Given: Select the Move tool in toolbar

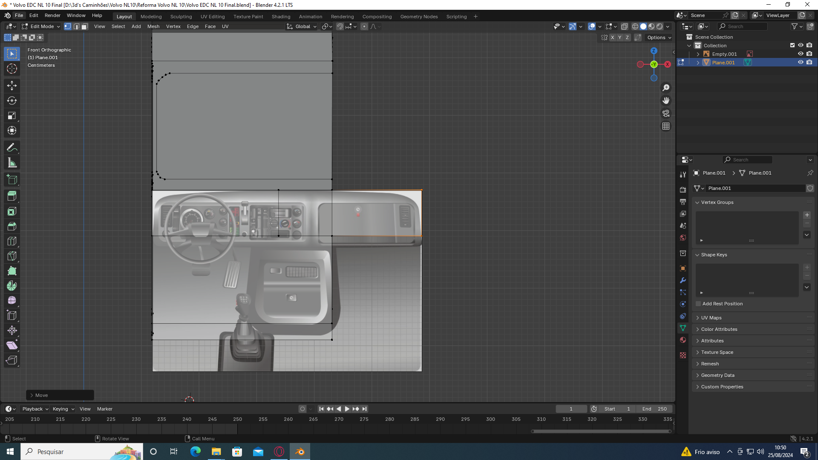Looking at the screenshot, I should coord(12,86).
